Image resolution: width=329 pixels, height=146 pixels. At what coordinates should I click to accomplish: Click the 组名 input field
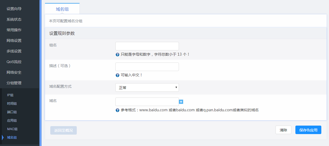[x=147, y=46]
